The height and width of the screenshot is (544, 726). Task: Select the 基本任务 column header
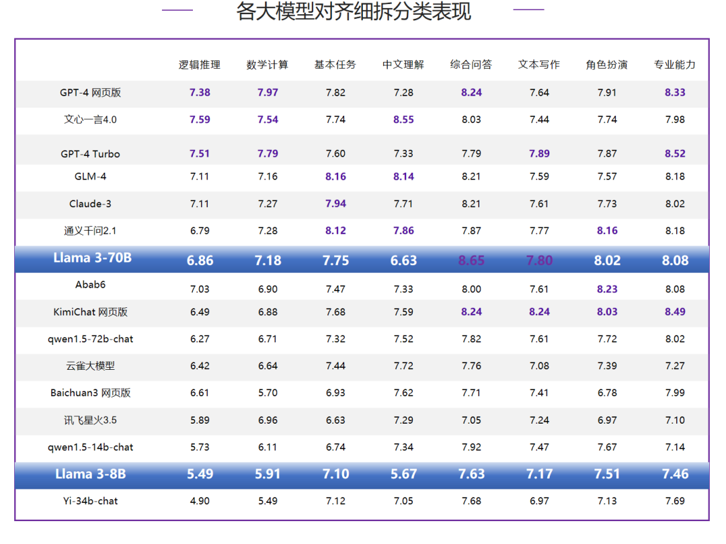coord(335,65)
